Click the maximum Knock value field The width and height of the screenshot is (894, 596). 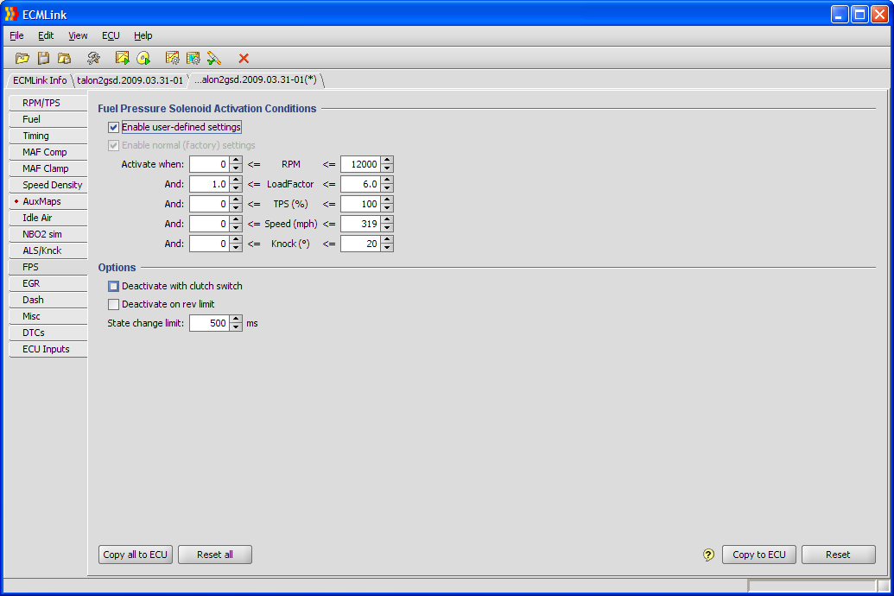click(x=360, y=244)
